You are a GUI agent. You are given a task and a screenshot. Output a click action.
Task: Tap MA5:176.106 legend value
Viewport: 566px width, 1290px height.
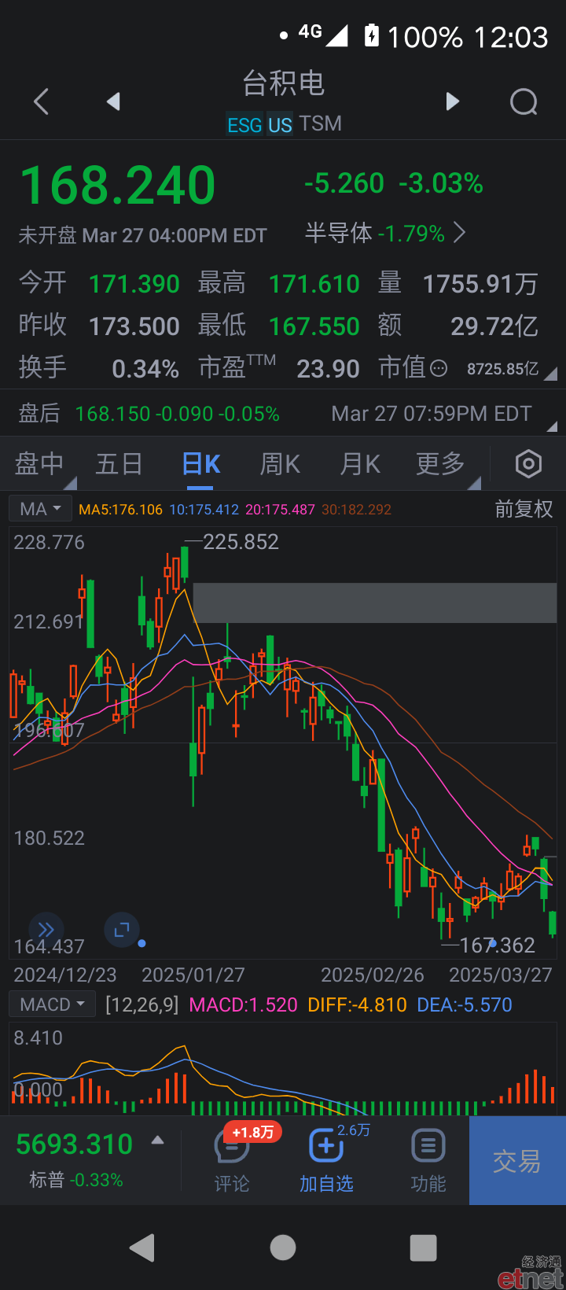click(x=121, y=510)
